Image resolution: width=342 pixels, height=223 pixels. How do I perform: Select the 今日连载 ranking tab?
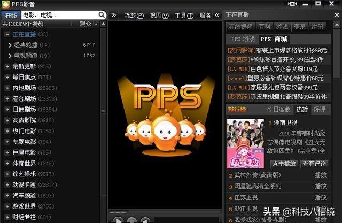[x=279, y=109]
